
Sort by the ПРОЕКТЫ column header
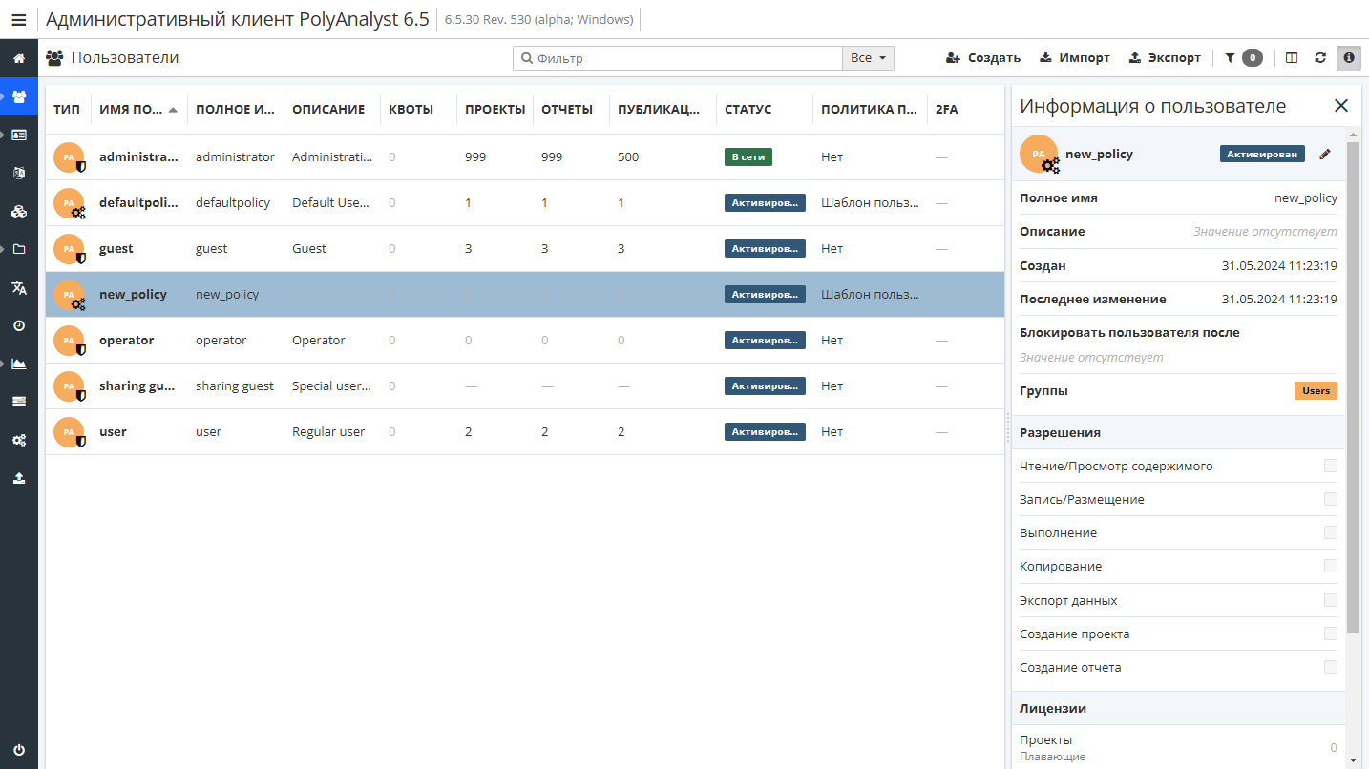pos(495,109)
